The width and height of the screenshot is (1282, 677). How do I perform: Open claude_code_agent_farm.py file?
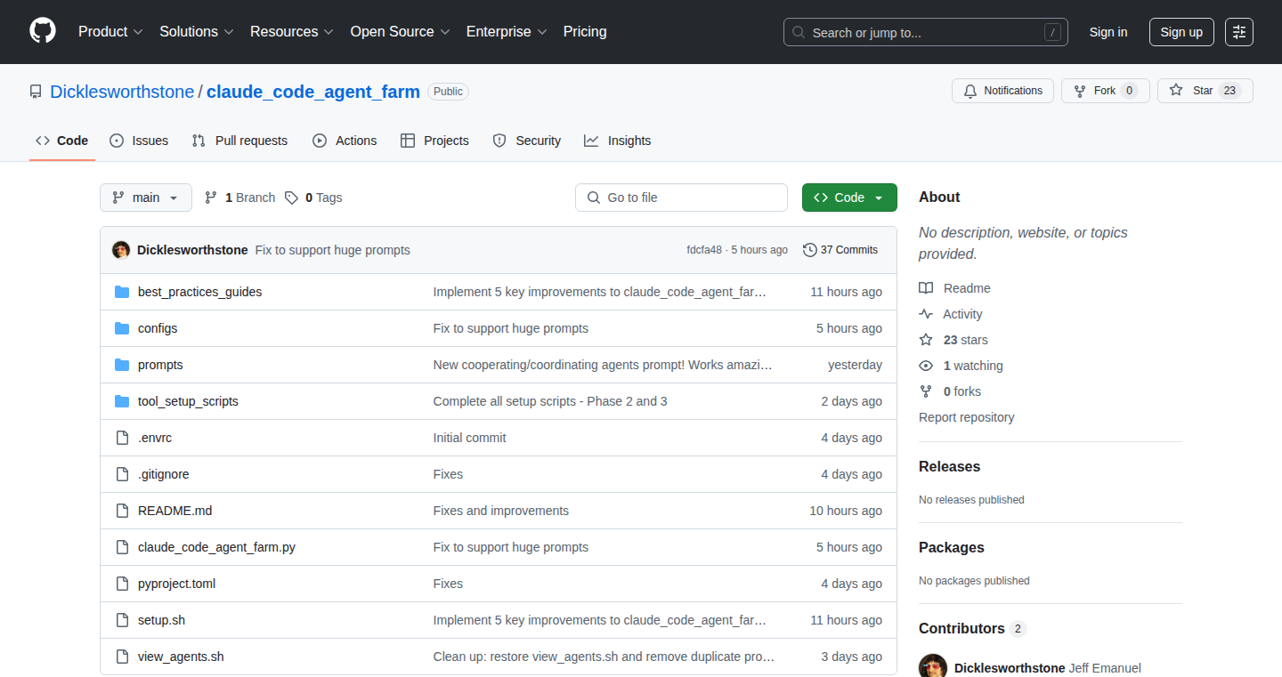[216, 547]
